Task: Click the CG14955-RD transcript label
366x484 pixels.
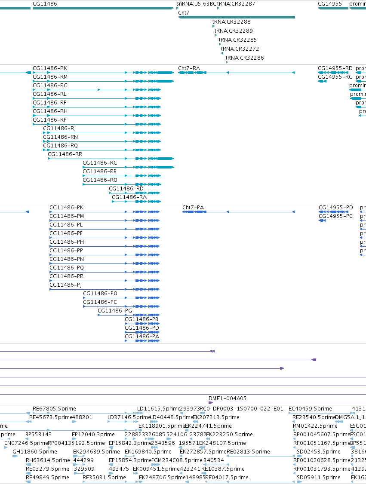Action: click(x=335, y=68)
